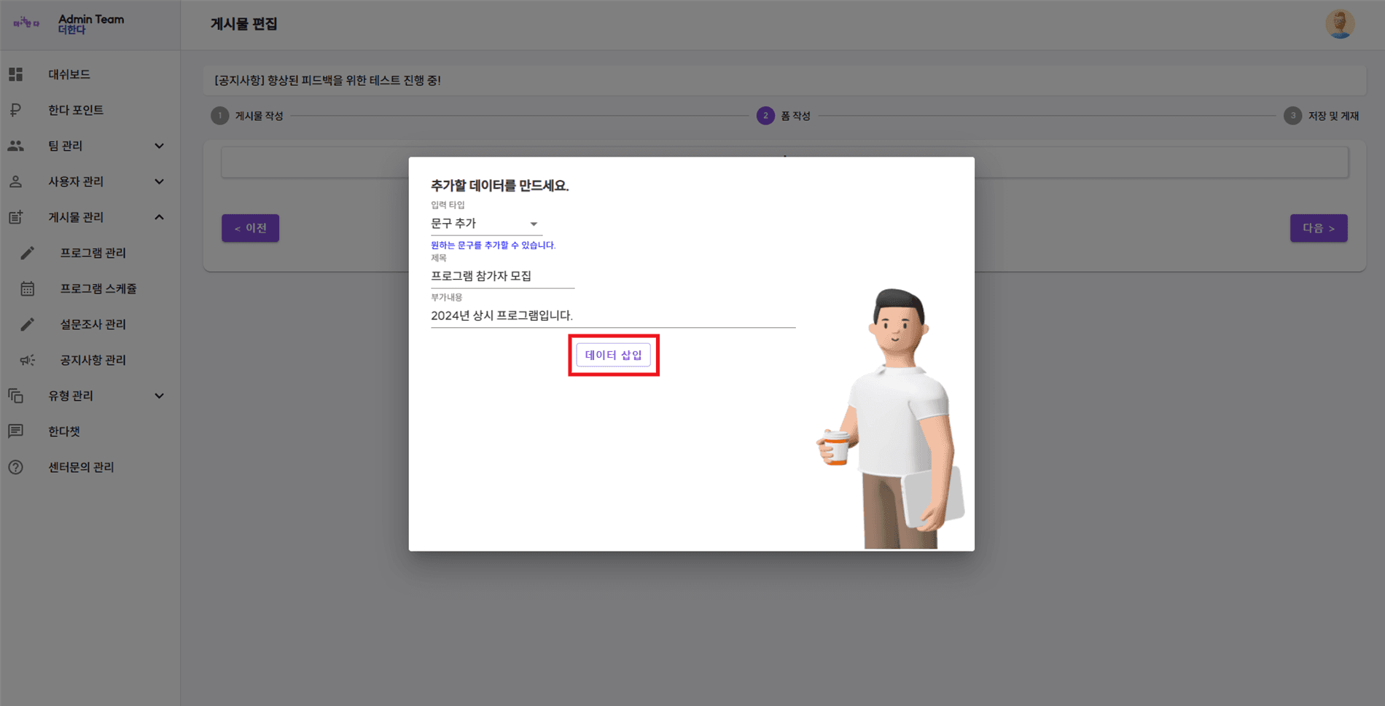Click step 3 저장 및 게재 circle
Viewport: 1385px width, 706px height.
tap(1292, 116)
